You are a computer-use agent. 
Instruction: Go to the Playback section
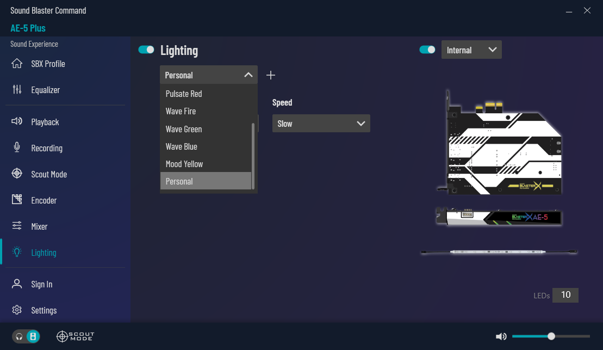coord(45,122)
